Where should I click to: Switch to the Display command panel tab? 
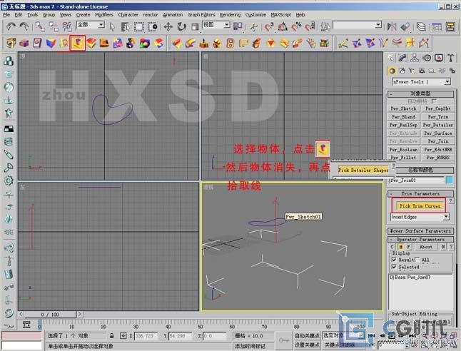pos(439,58)
